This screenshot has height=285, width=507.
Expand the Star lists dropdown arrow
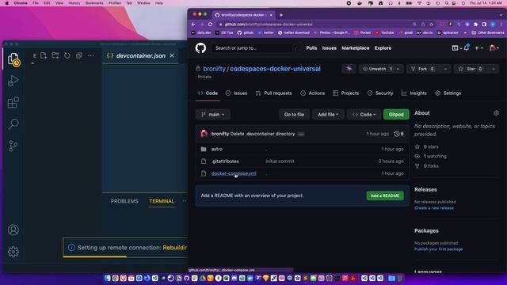(x=494, y=69)
